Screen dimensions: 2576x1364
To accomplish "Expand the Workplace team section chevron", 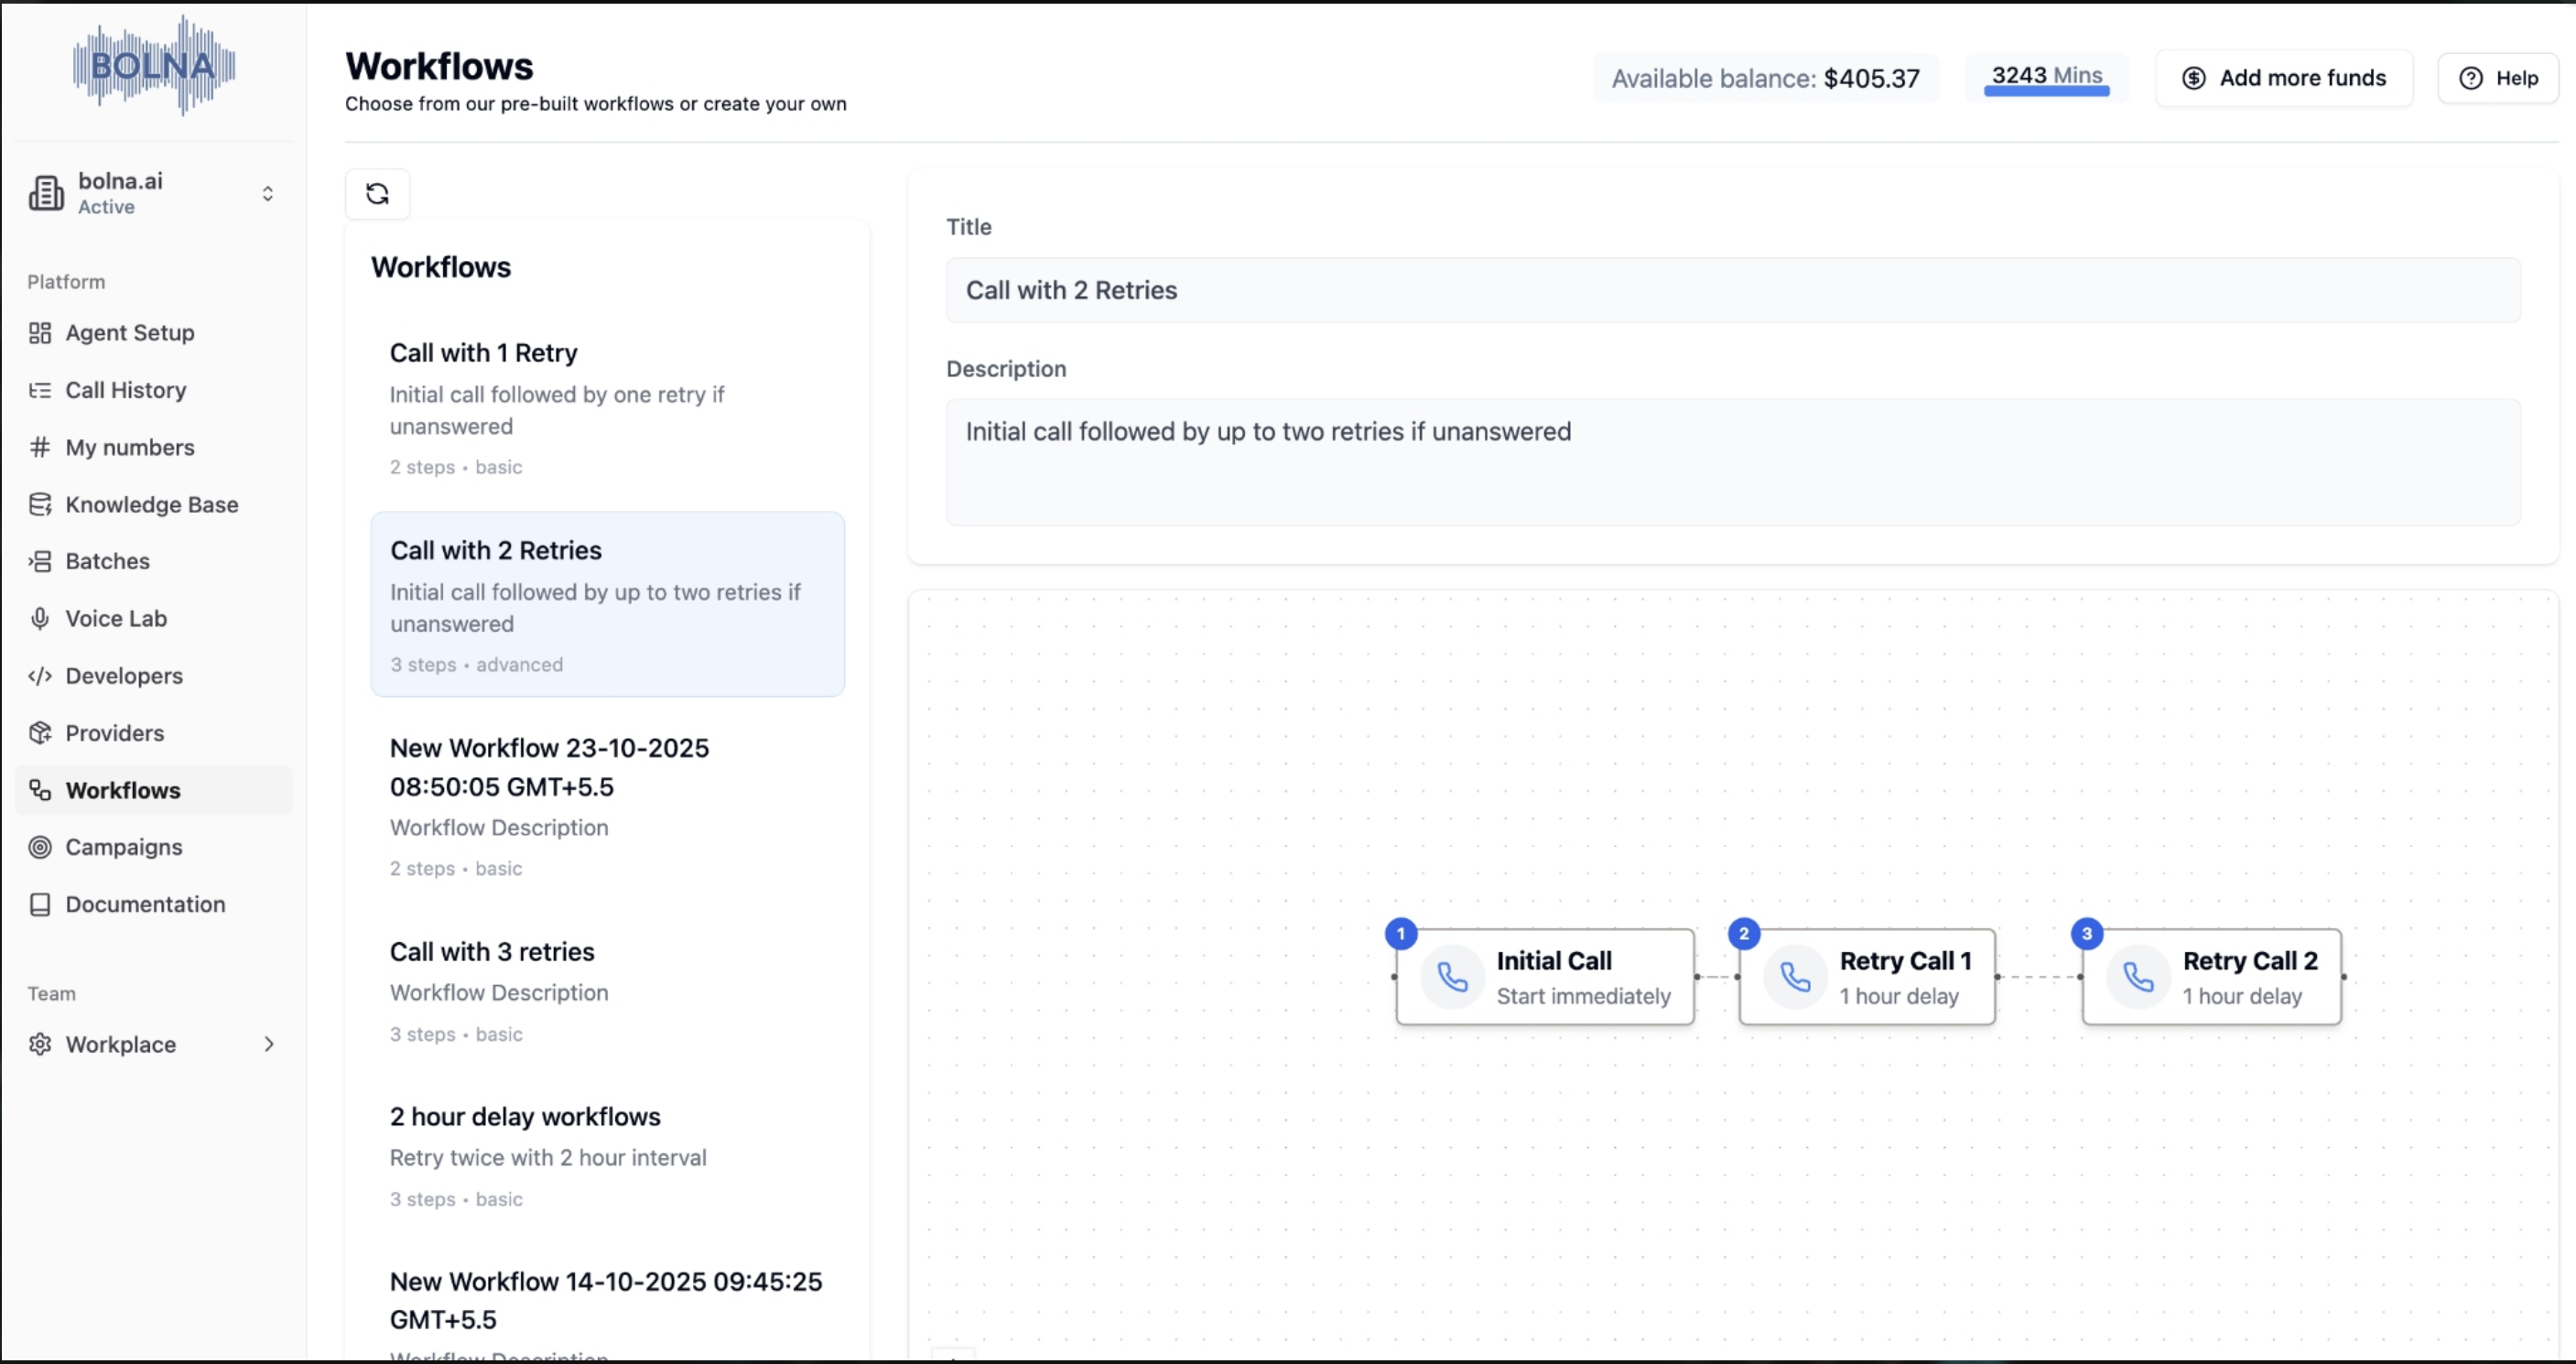I will [268, 1044].
